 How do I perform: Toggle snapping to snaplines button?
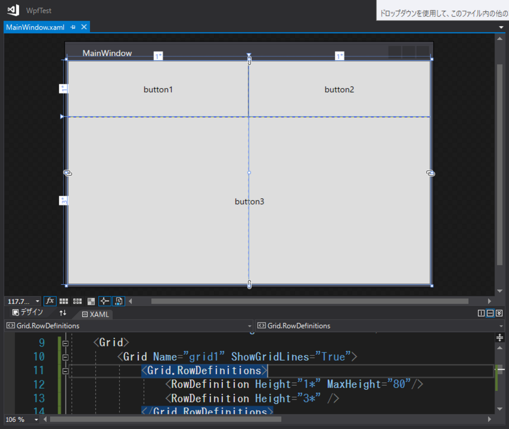[x=105, y=301]
